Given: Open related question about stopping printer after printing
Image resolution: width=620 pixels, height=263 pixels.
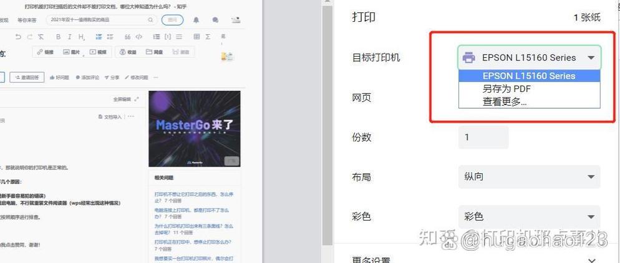Looking at the screenshot, I should click(x=193, y=196).
